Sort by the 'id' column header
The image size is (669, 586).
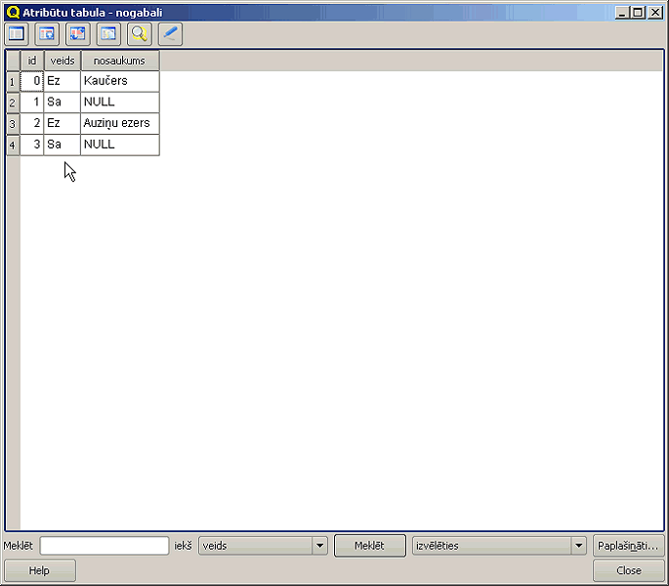(32, 61)
